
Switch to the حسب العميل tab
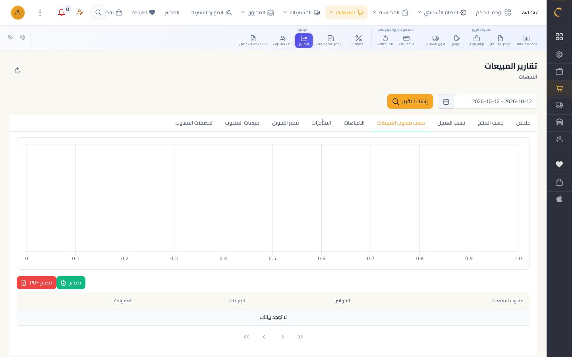click(451, 123)
